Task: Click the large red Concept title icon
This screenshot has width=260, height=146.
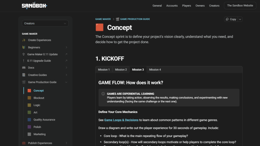Action: tap(100, 27)
